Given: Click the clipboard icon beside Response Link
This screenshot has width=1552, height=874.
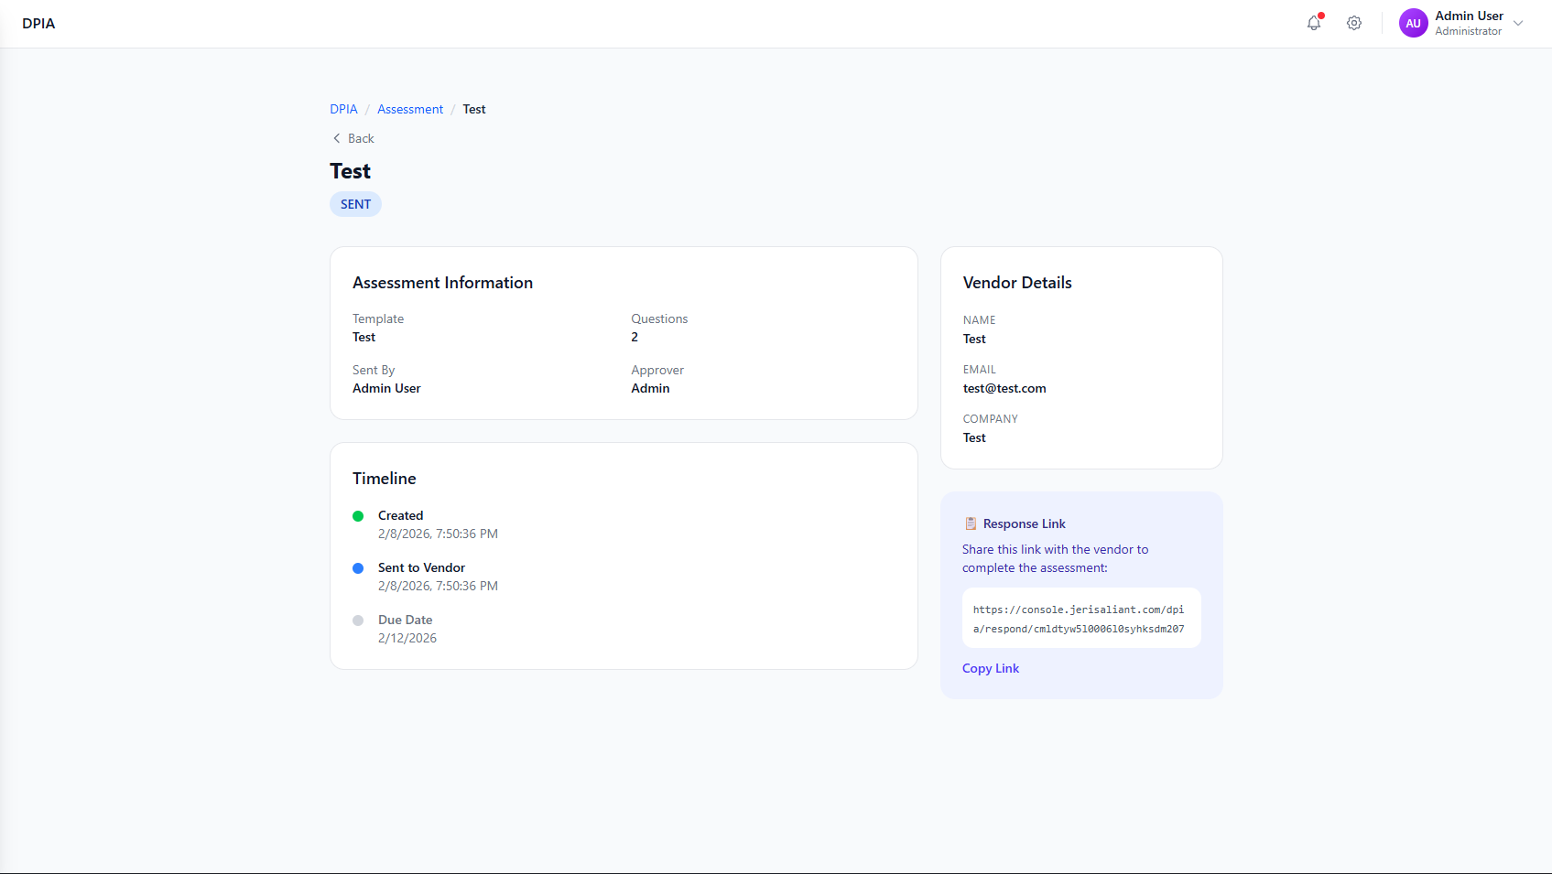Looking at the screenshot, I should click(x=971, y=523).
